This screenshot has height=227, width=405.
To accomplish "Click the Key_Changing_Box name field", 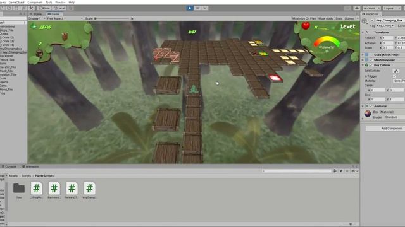I will [x=390, y=20].
